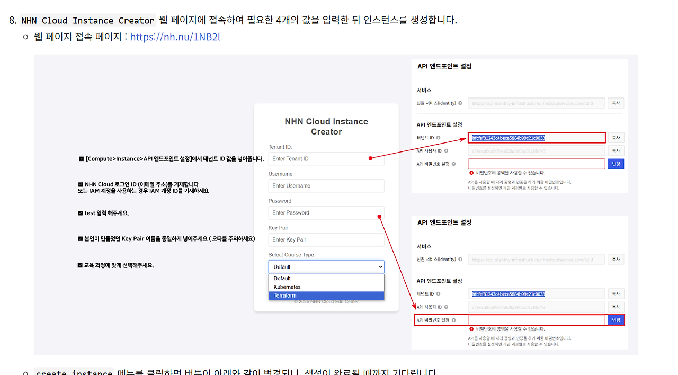Click info icon beside 테넌트 ID in lower panel
The image size is (678, 375).
click(x=439, y=294)
